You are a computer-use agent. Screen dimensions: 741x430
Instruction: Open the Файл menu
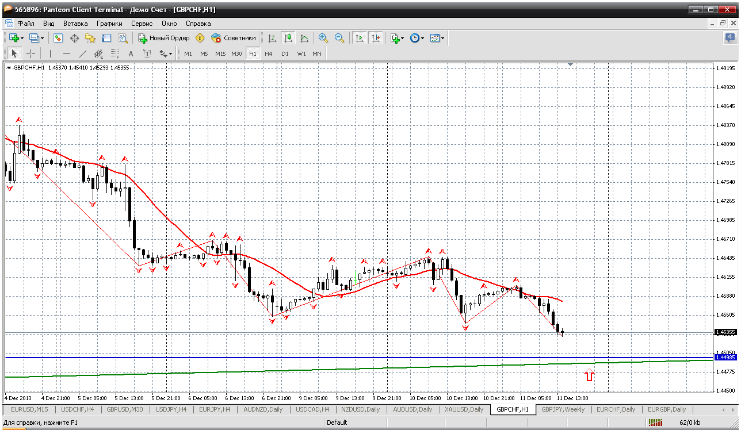26,24
